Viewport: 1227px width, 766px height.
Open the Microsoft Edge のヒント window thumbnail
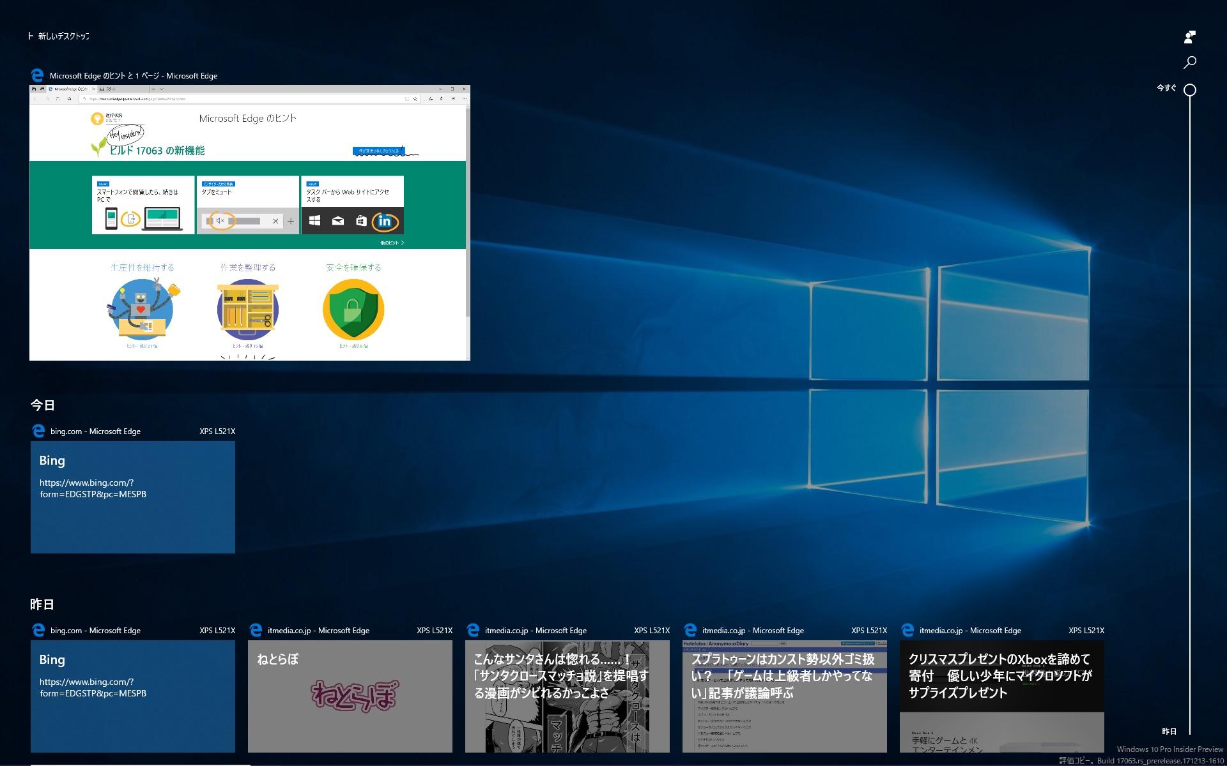250,223
